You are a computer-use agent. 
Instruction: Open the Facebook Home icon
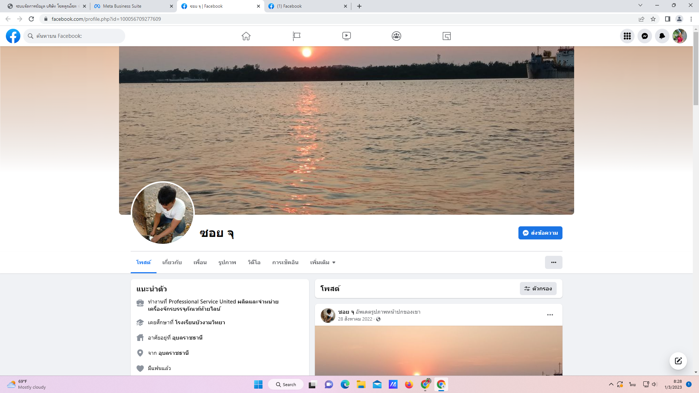click(x=246, y=36)
